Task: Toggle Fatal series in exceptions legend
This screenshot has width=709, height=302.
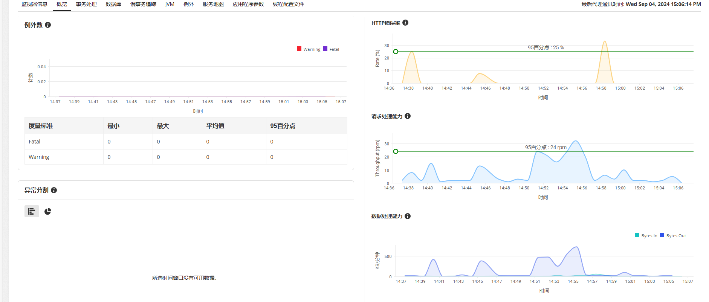Action: point(331,49)
